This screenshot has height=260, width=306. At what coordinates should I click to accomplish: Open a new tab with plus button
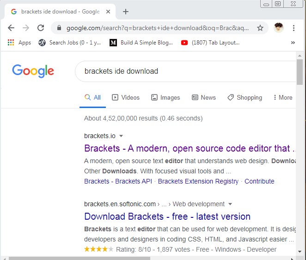click(x=126, y=12)
